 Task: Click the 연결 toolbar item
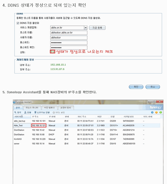[x=28, y=112]
